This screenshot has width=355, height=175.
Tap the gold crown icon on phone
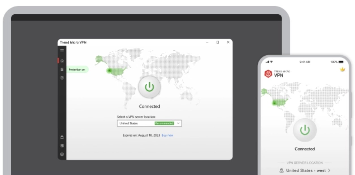343,69
